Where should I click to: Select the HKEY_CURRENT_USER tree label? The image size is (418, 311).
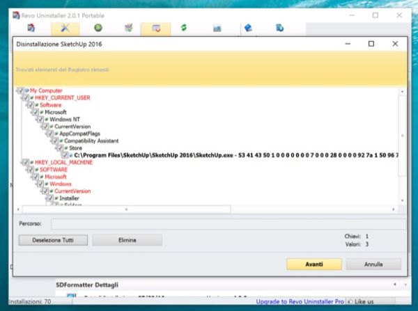[63, 97]
